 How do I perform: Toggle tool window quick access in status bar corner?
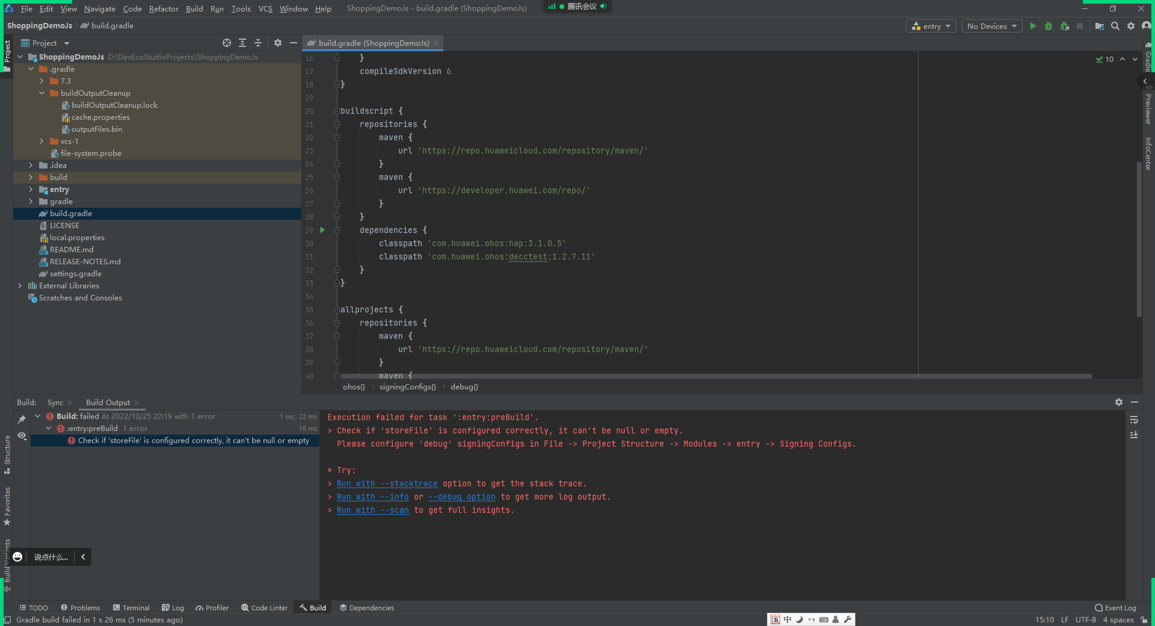7,620
